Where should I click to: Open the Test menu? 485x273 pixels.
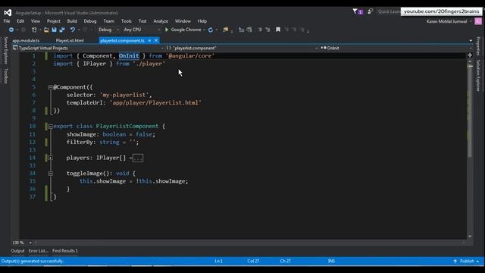[x=142, y=21]
